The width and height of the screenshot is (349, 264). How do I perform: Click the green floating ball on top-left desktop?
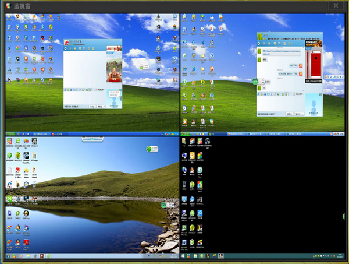pos(141,66)
